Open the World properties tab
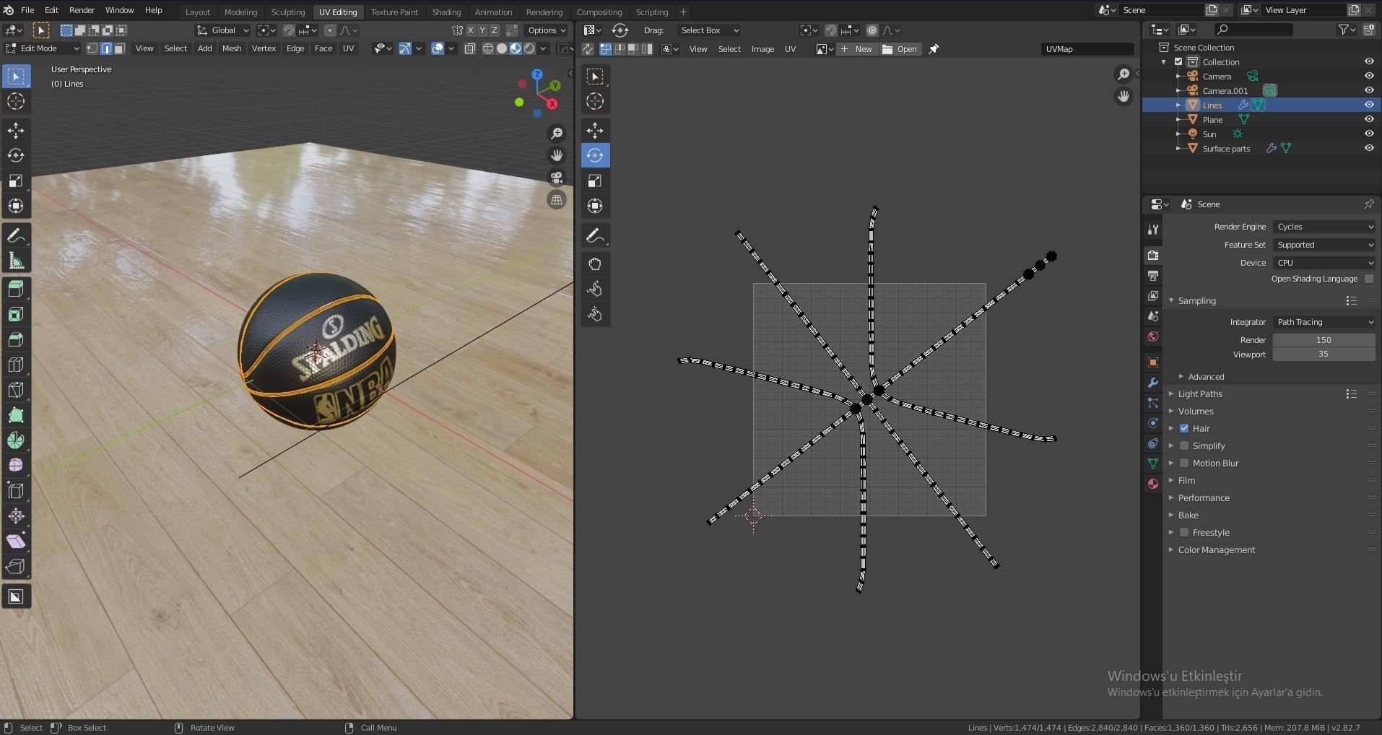Image resolution: width=1382 pixels, height=735 pixels. point(1153,336)
